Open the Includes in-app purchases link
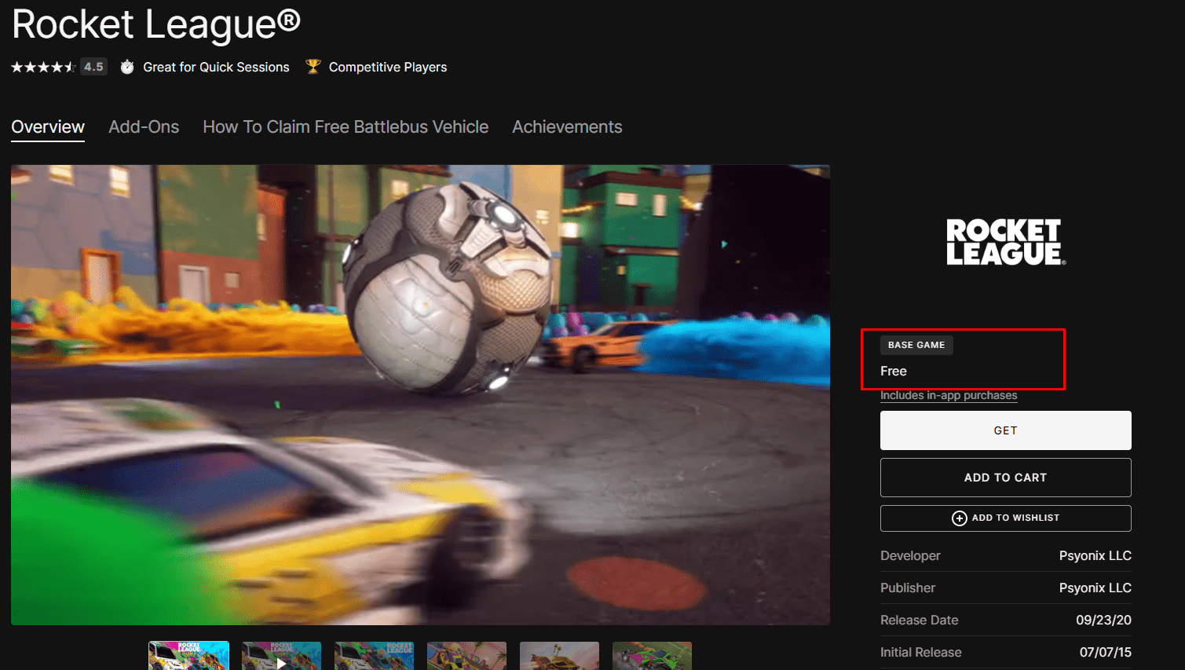 949,395
